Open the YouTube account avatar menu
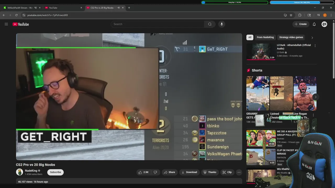Screen dimensions: 335x188 (x=324, y=24)
